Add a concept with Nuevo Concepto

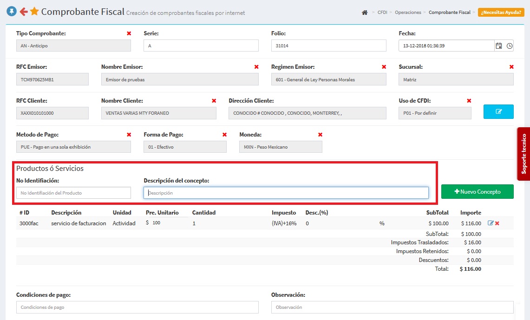pos(477,191)
